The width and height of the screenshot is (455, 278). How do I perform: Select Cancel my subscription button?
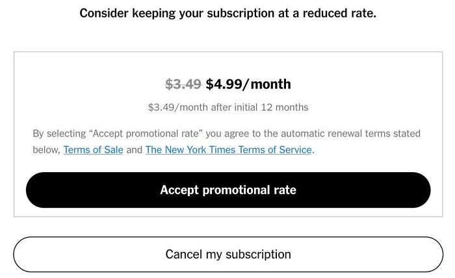point(228,254)
